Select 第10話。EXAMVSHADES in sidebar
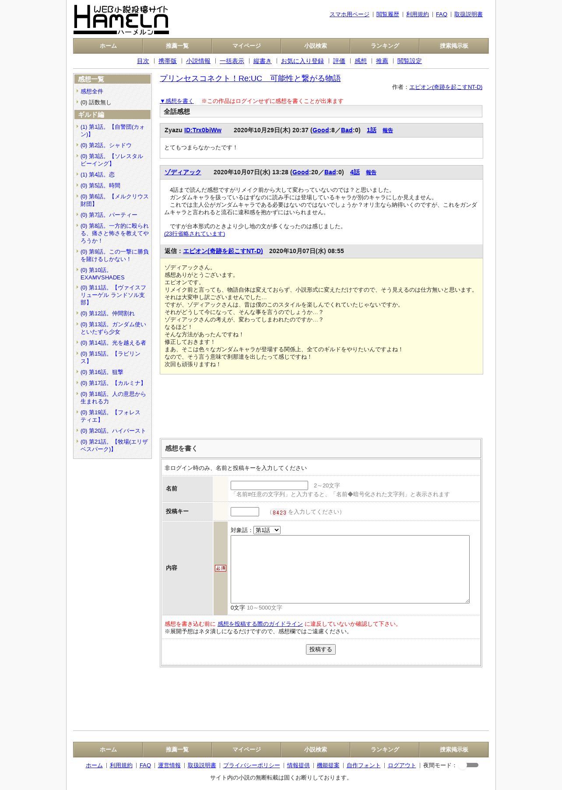The height and width of the screenshot is (790, 562). tap(102, 274)
